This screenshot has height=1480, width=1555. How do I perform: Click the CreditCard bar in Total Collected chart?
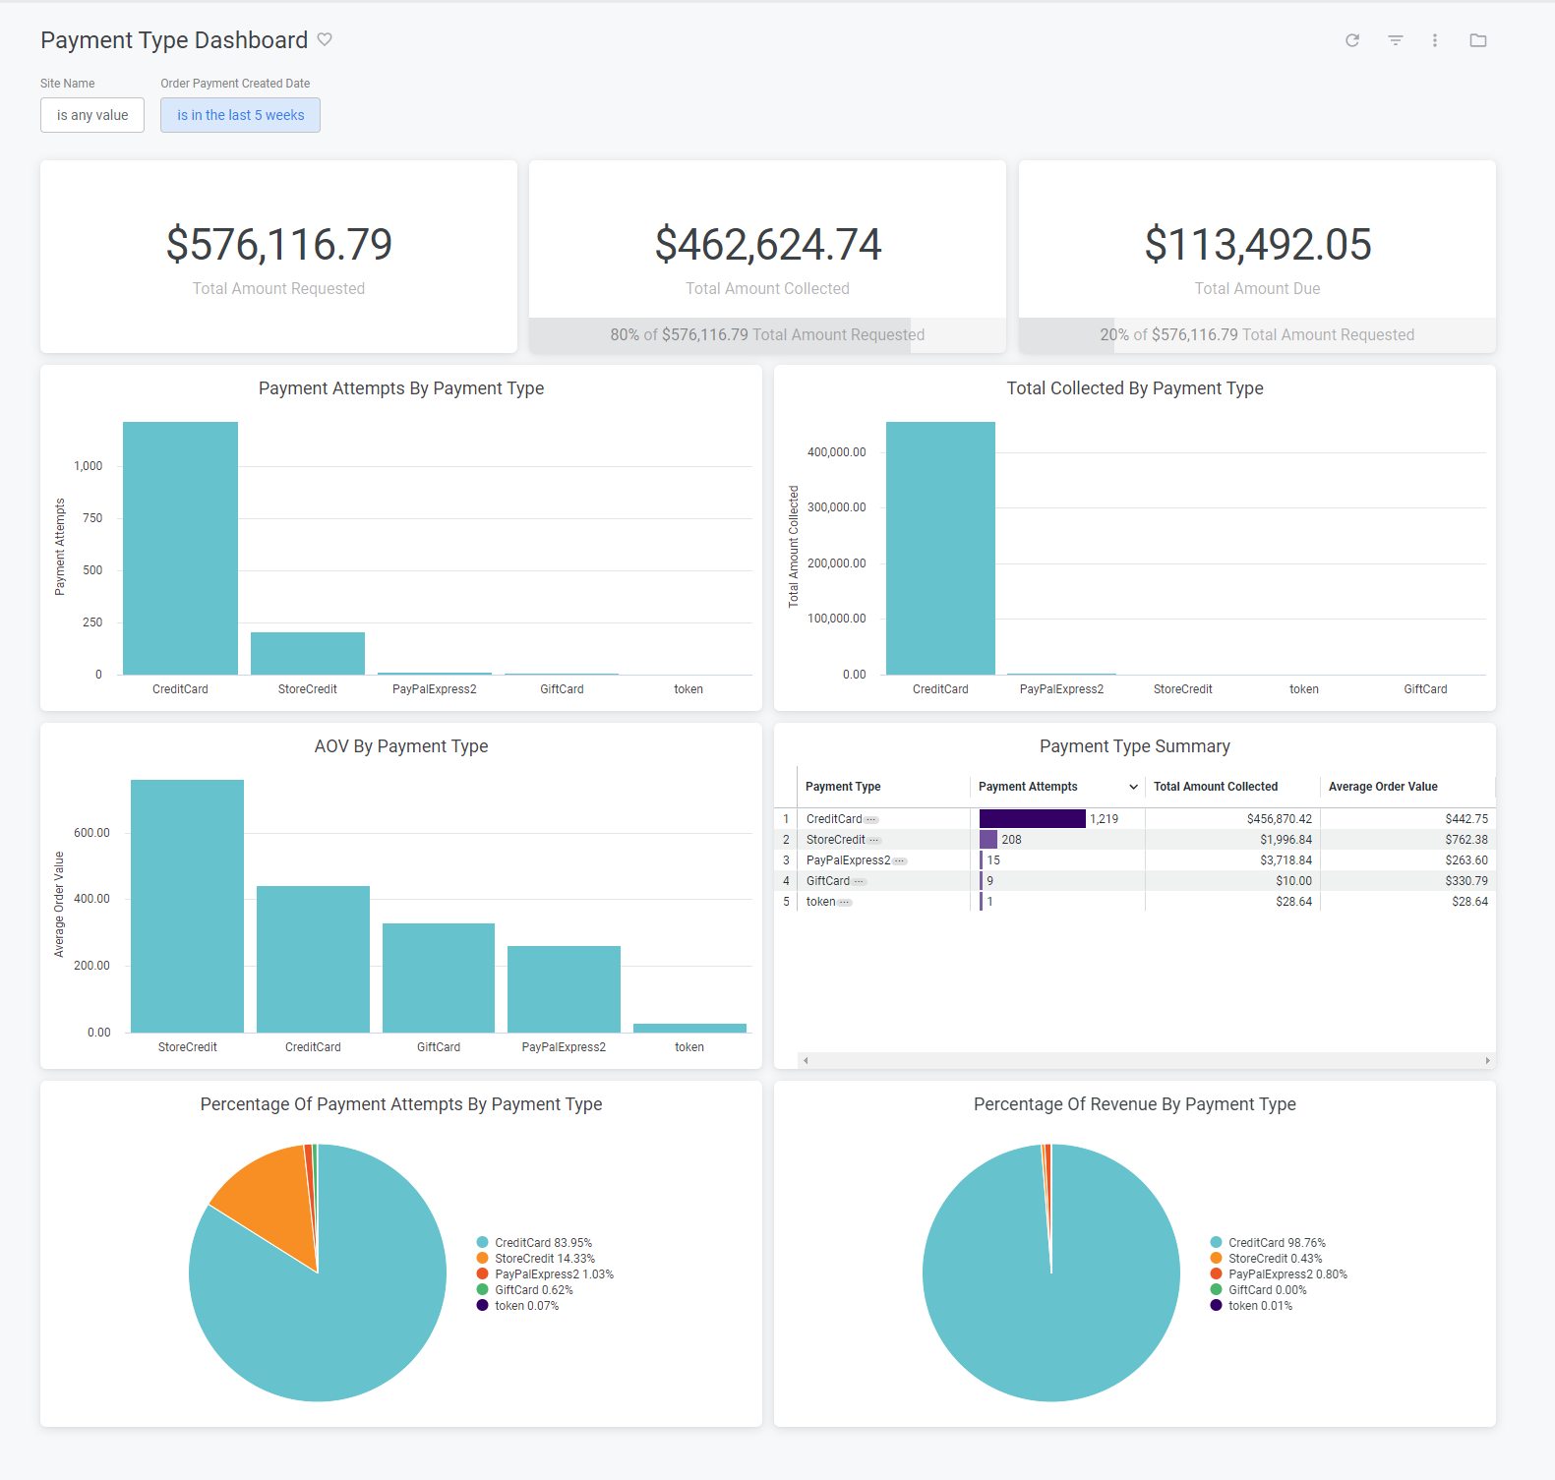(940, 548)
